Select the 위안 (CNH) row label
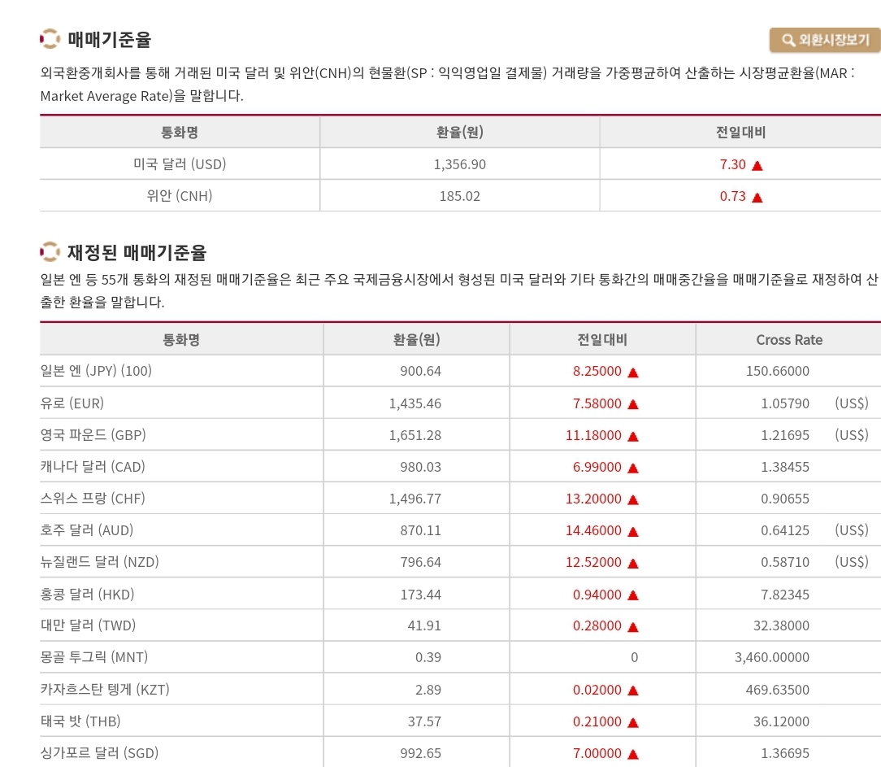Image resolution: width=881 pixels, height=767 pixels. [x=180, y=196]
